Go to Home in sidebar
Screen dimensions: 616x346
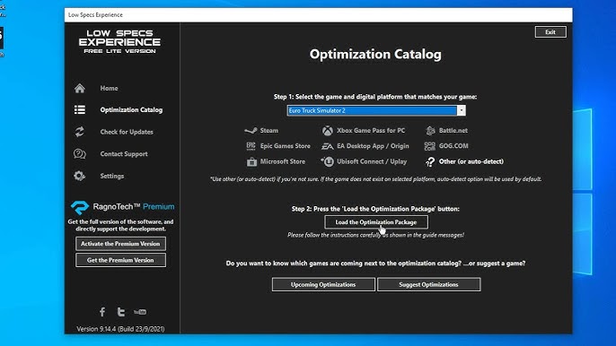tap(109, 88)
